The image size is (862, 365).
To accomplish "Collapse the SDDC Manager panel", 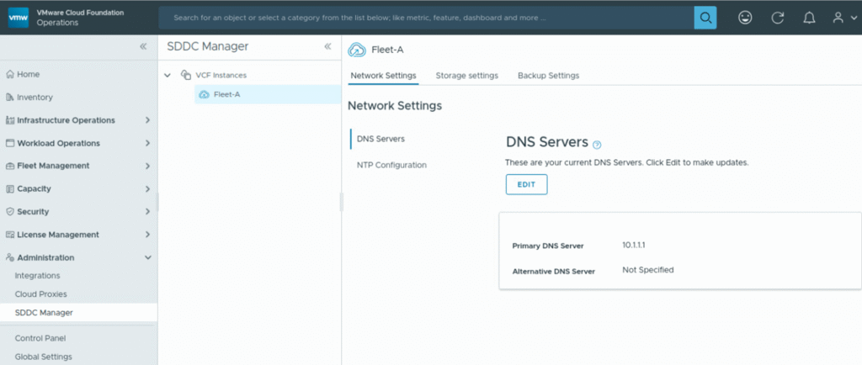I will pyautogui.click(x=327, y=47).
